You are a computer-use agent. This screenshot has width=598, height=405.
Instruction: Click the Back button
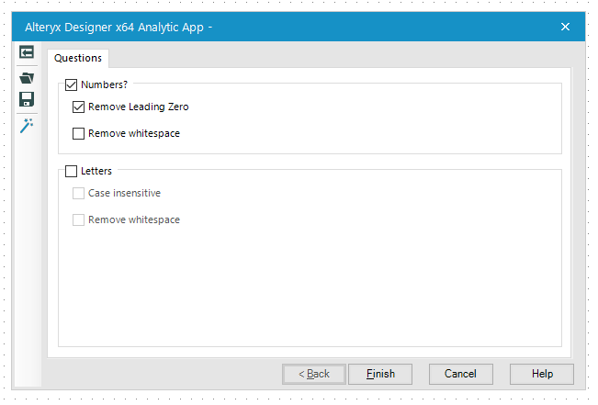(x=314, y=374)
